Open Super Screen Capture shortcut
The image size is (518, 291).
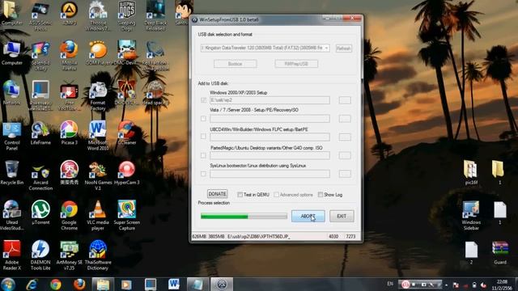pyautogui.click(x=126, y=216)
